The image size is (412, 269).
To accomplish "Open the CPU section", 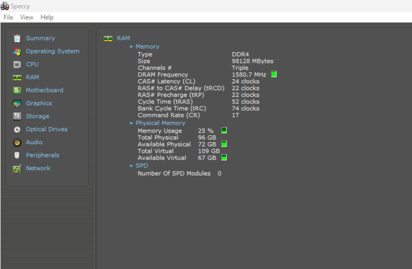I will 32,64.
